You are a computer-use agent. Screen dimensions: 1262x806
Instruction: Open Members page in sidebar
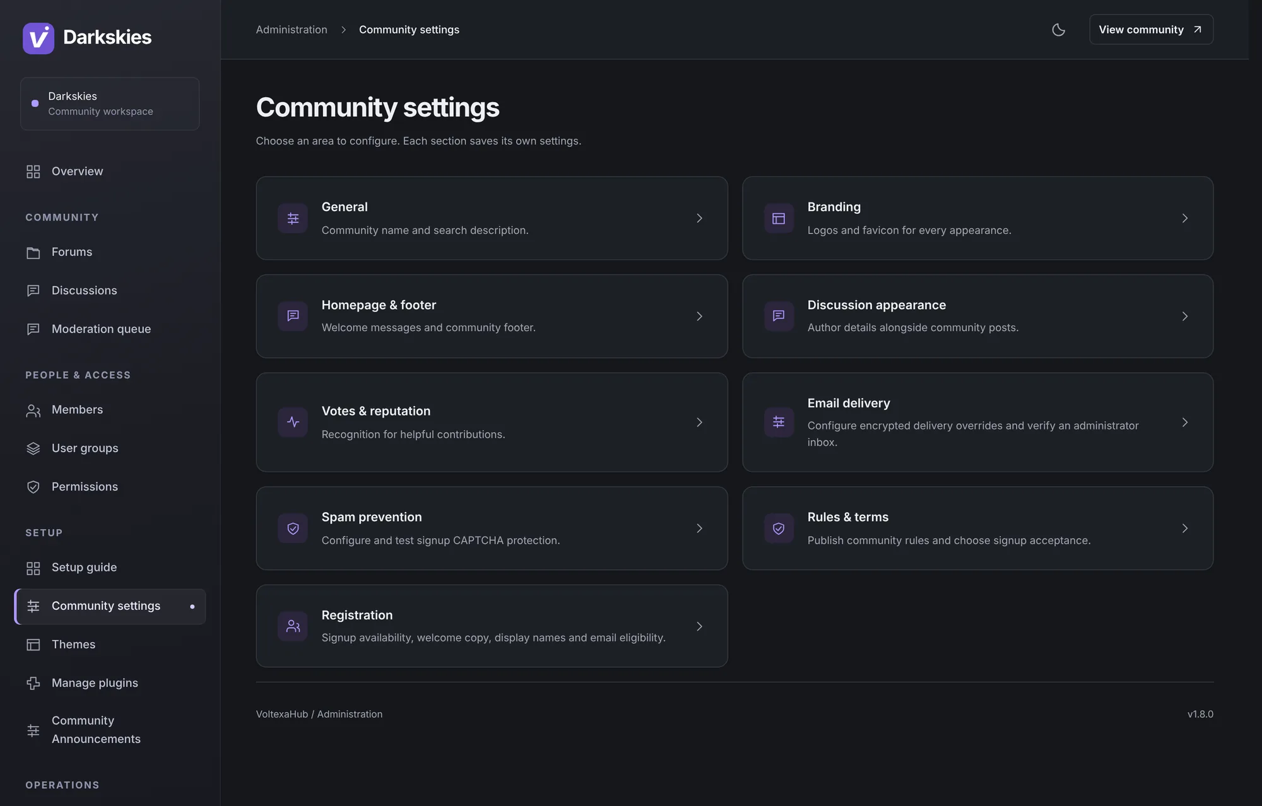[110, 410]
